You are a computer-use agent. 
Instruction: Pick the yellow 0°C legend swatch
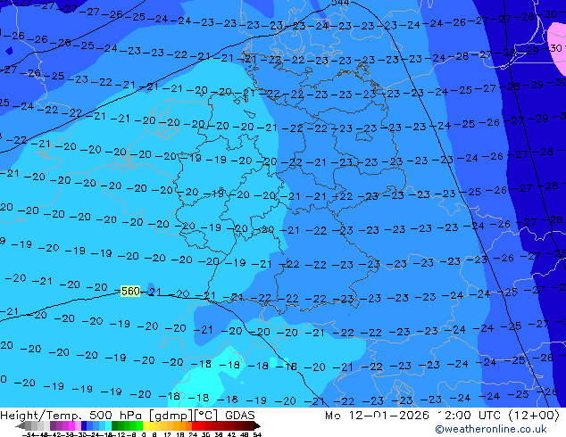(x=146, y=425)
